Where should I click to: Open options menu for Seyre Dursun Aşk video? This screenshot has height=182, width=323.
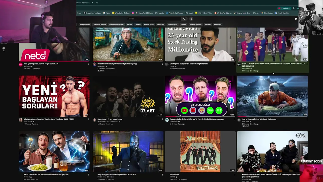pos(89,64)
